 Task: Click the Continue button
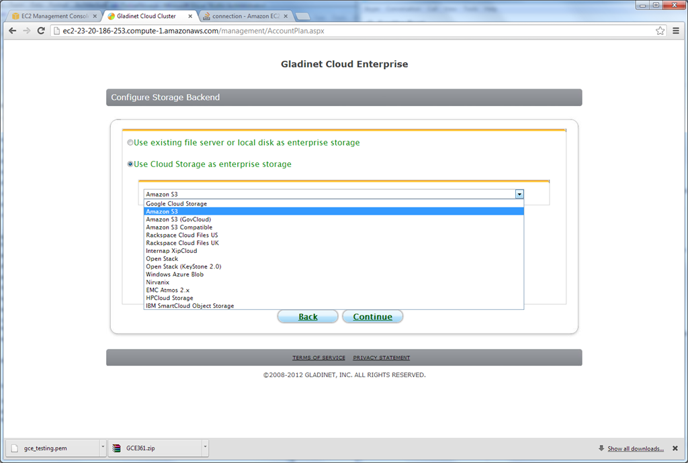[372, 317]
